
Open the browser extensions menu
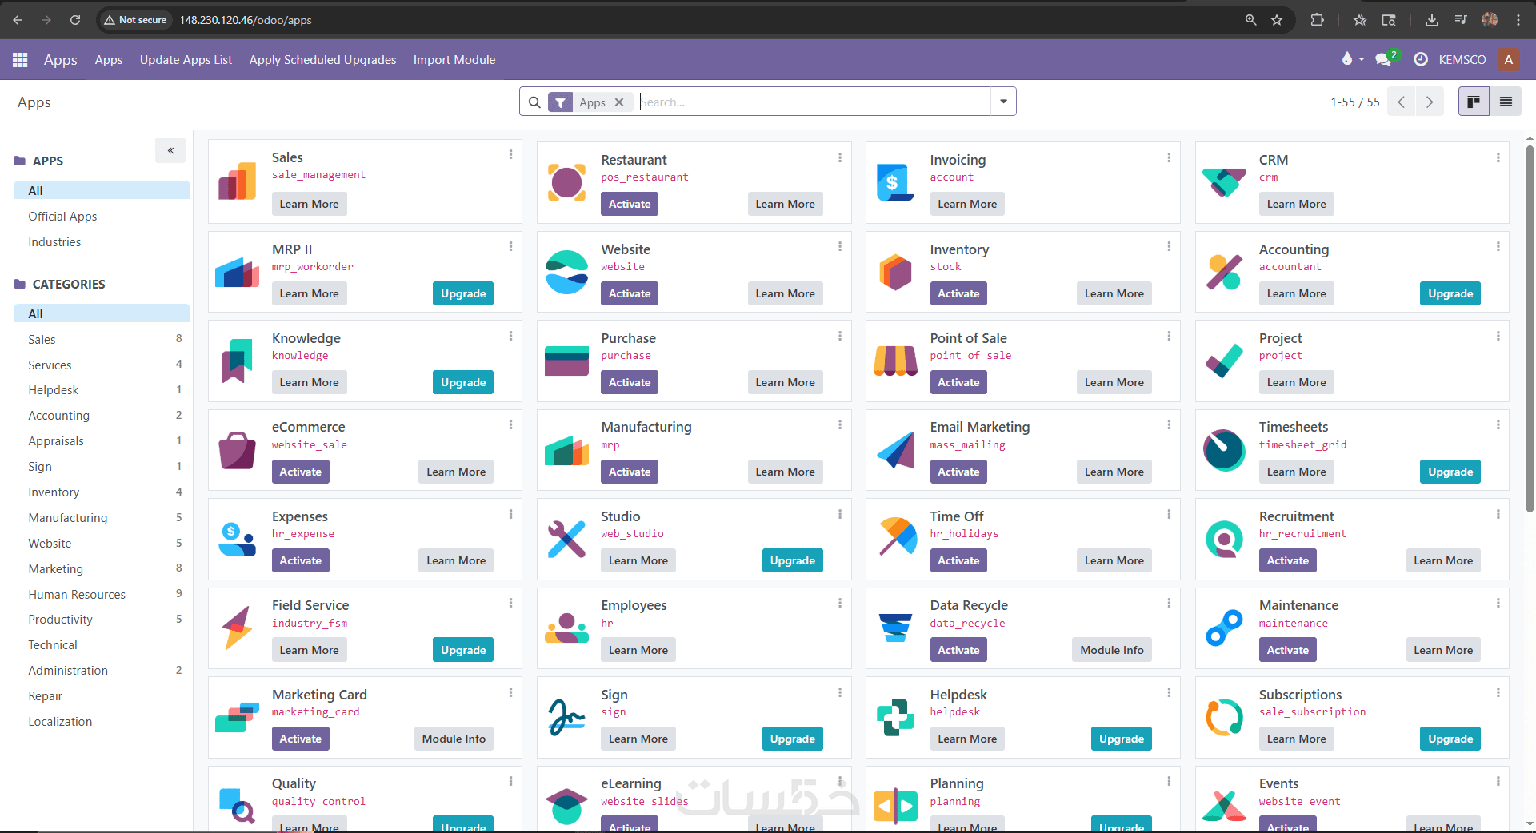tap(1317, 20)
